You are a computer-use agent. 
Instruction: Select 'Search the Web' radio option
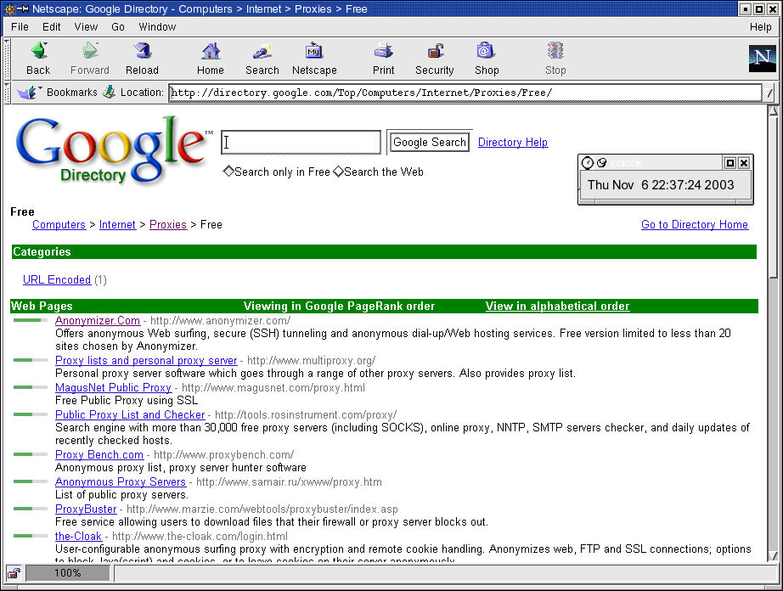[x=338, y=172]
